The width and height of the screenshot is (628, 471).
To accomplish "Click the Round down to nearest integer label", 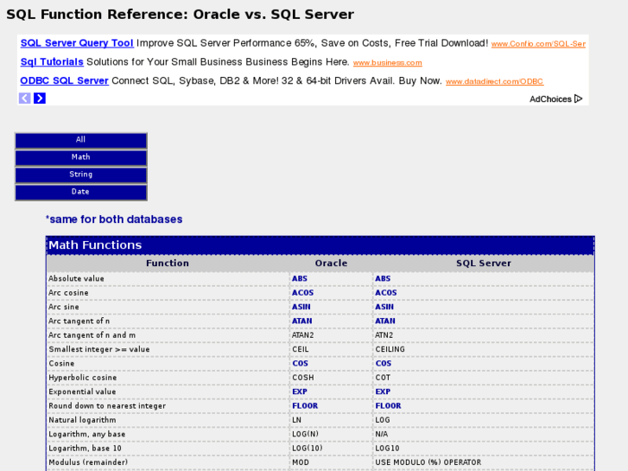I will (107, 405).
